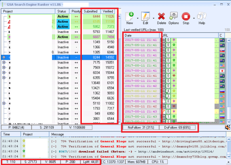Click the Priority column header
Image resolution: width=231 pixels, height=165 pixels.
[x=76, y=11]
